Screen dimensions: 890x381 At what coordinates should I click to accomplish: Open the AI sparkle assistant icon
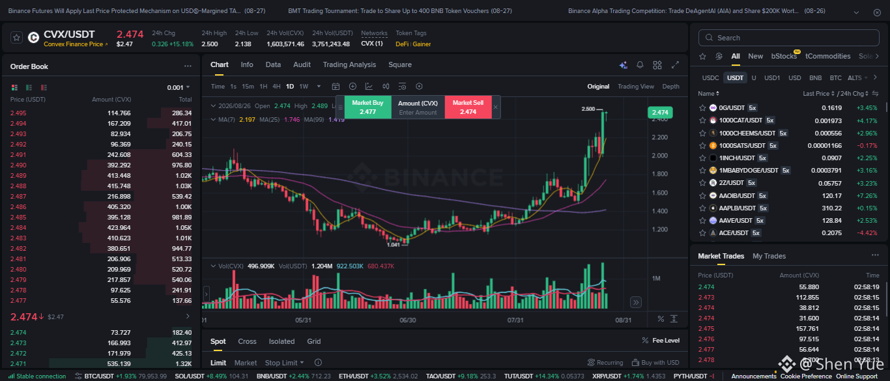point(624,65)
